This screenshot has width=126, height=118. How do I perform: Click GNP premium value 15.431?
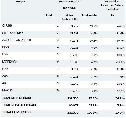coord(74,69)
